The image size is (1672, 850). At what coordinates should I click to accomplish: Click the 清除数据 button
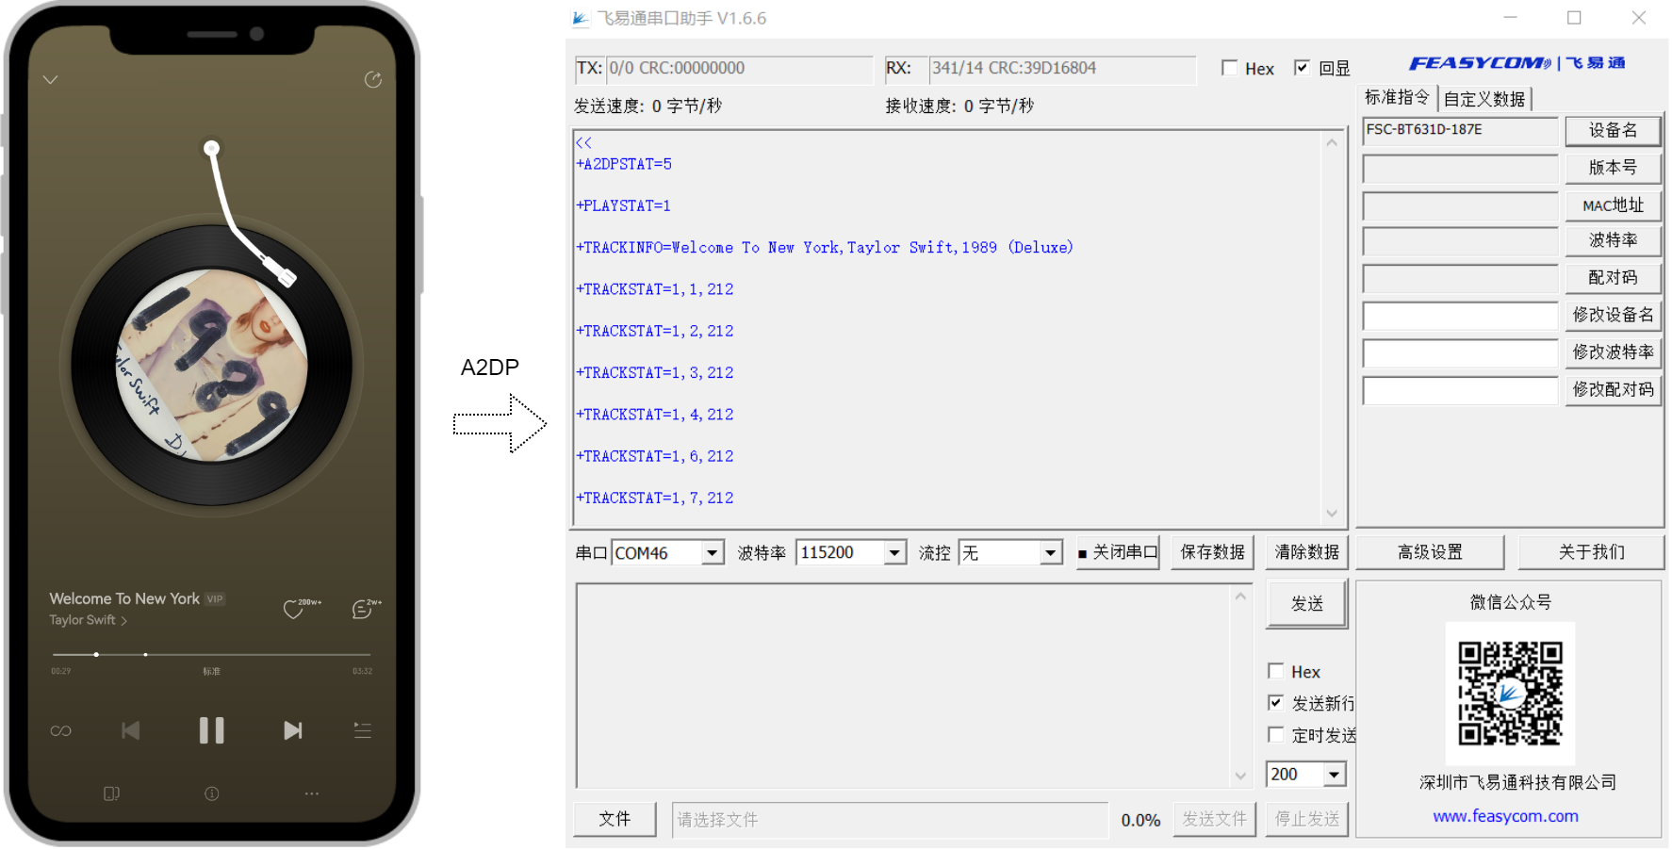[1306, 552]
